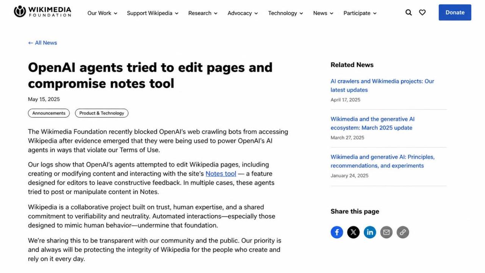The height and width of the screenshot is (273, 485).
Task: Click the heart icon in header
Action: 422,13
